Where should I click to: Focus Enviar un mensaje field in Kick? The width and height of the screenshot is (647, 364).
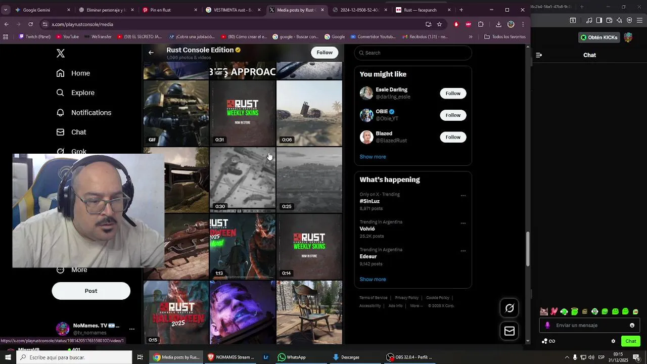coord(589,326)
